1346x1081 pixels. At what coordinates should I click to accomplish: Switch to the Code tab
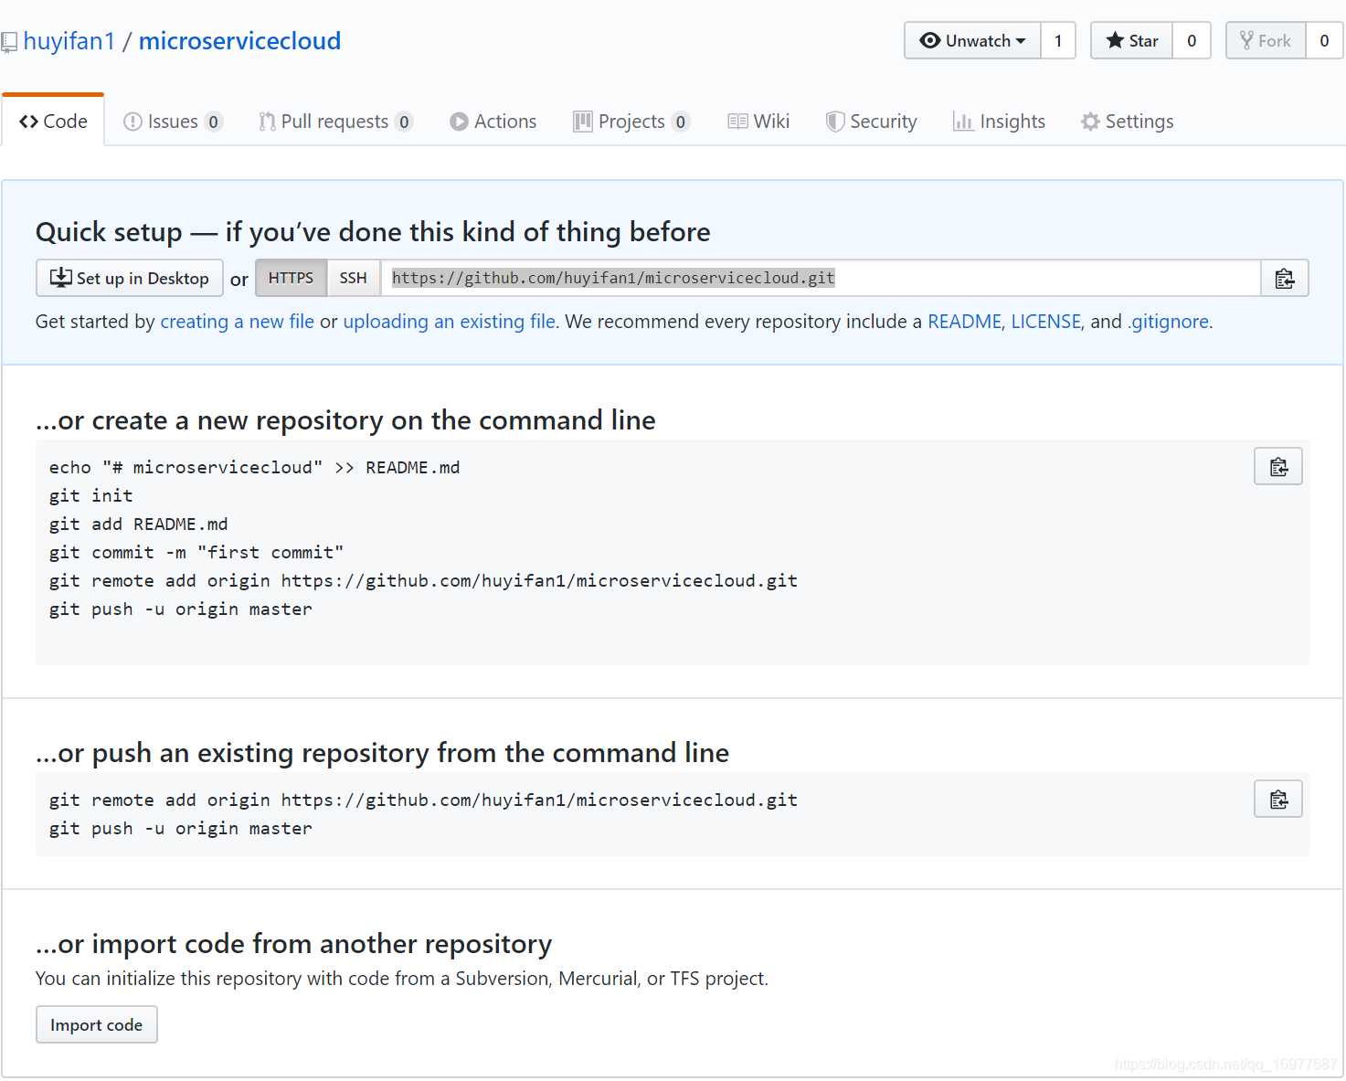pyautogui.click(x=53, y=122)
